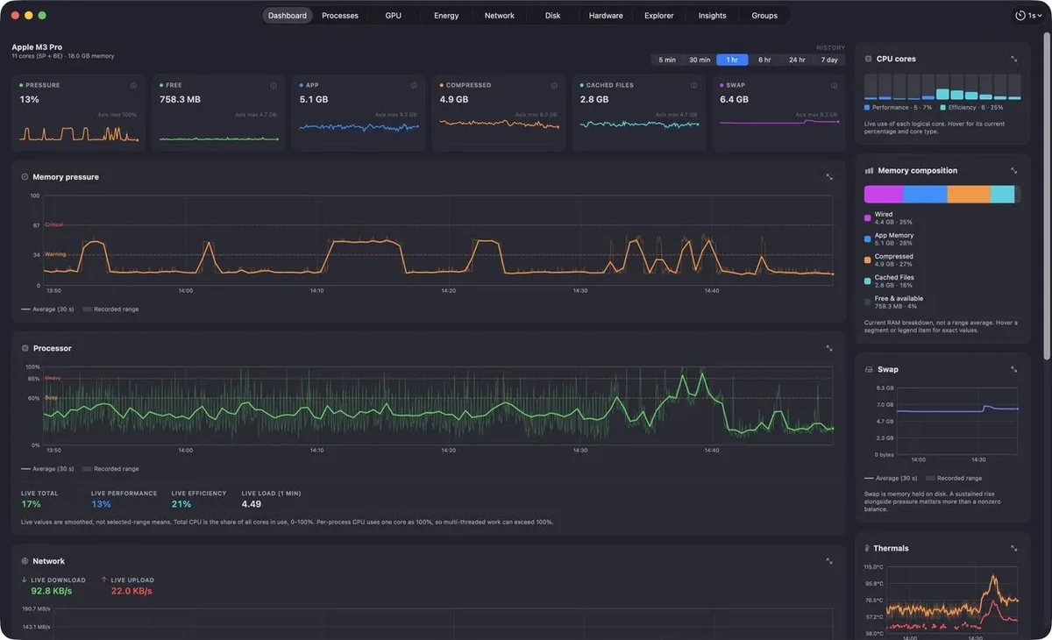Open the Insights tab
This screenshot has width=1052, height=640.
coord(712,16)
